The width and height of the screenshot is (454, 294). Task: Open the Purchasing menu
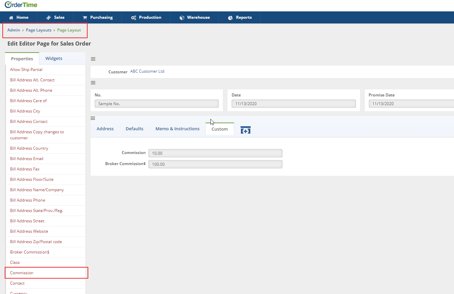(98, 17)
